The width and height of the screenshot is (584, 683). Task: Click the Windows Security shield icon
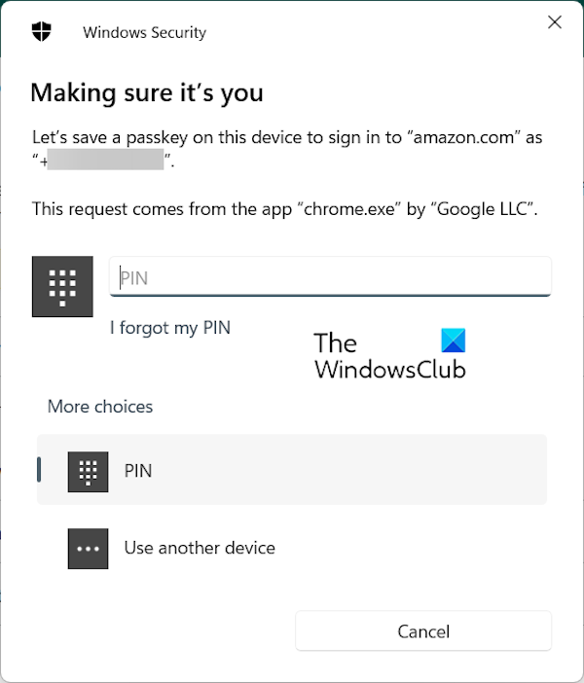click(x=41, y=32)
